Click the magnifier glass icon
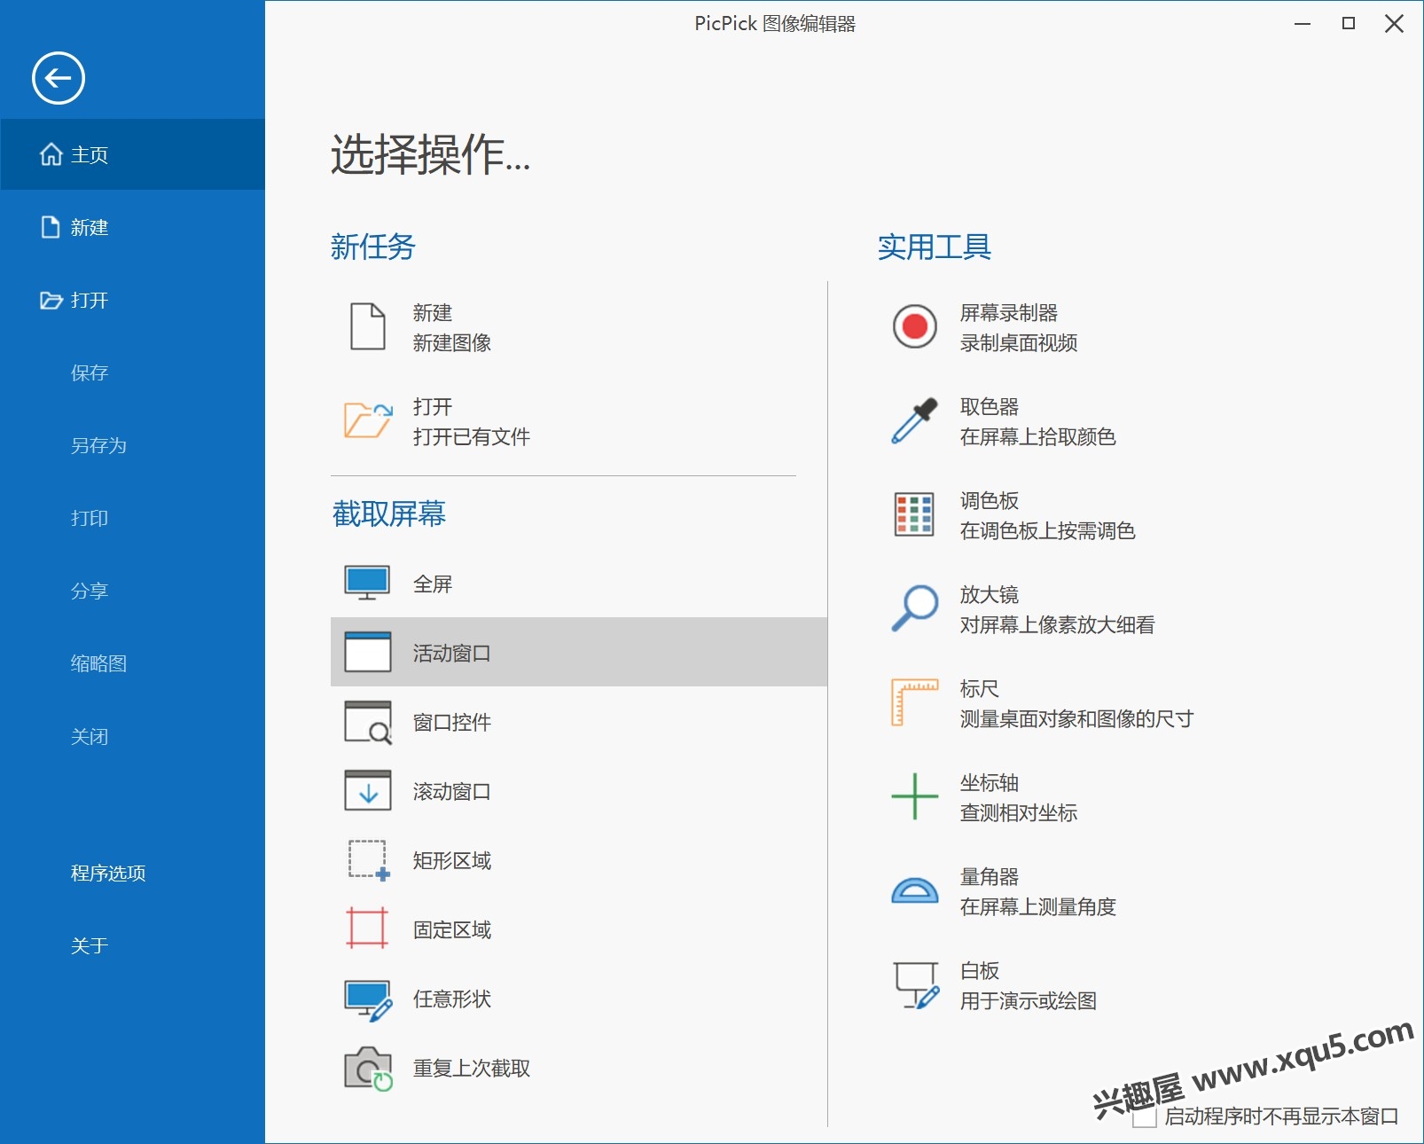This screenshot has width=1424, height=1144. tap(914, 608)
